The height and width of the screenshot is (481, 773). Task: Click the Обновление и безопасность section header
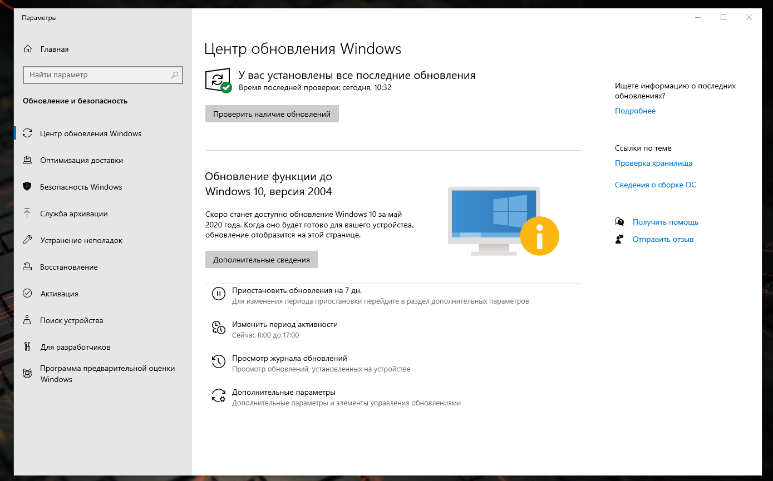(75, 101)
